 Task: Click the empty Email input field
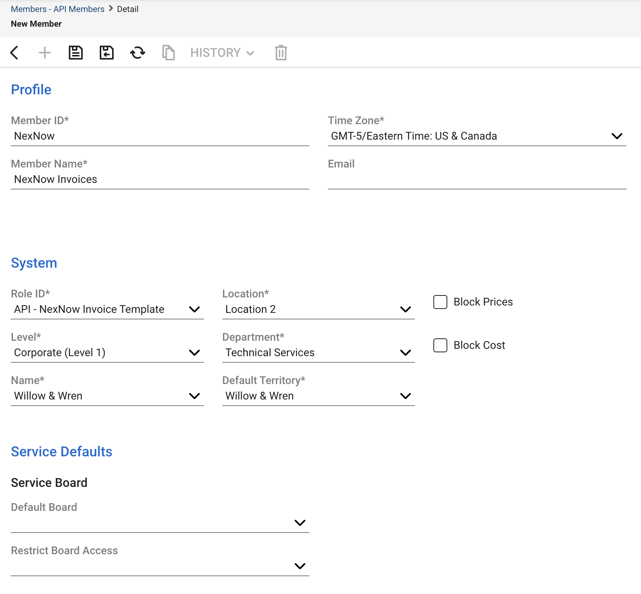point(477,179)
